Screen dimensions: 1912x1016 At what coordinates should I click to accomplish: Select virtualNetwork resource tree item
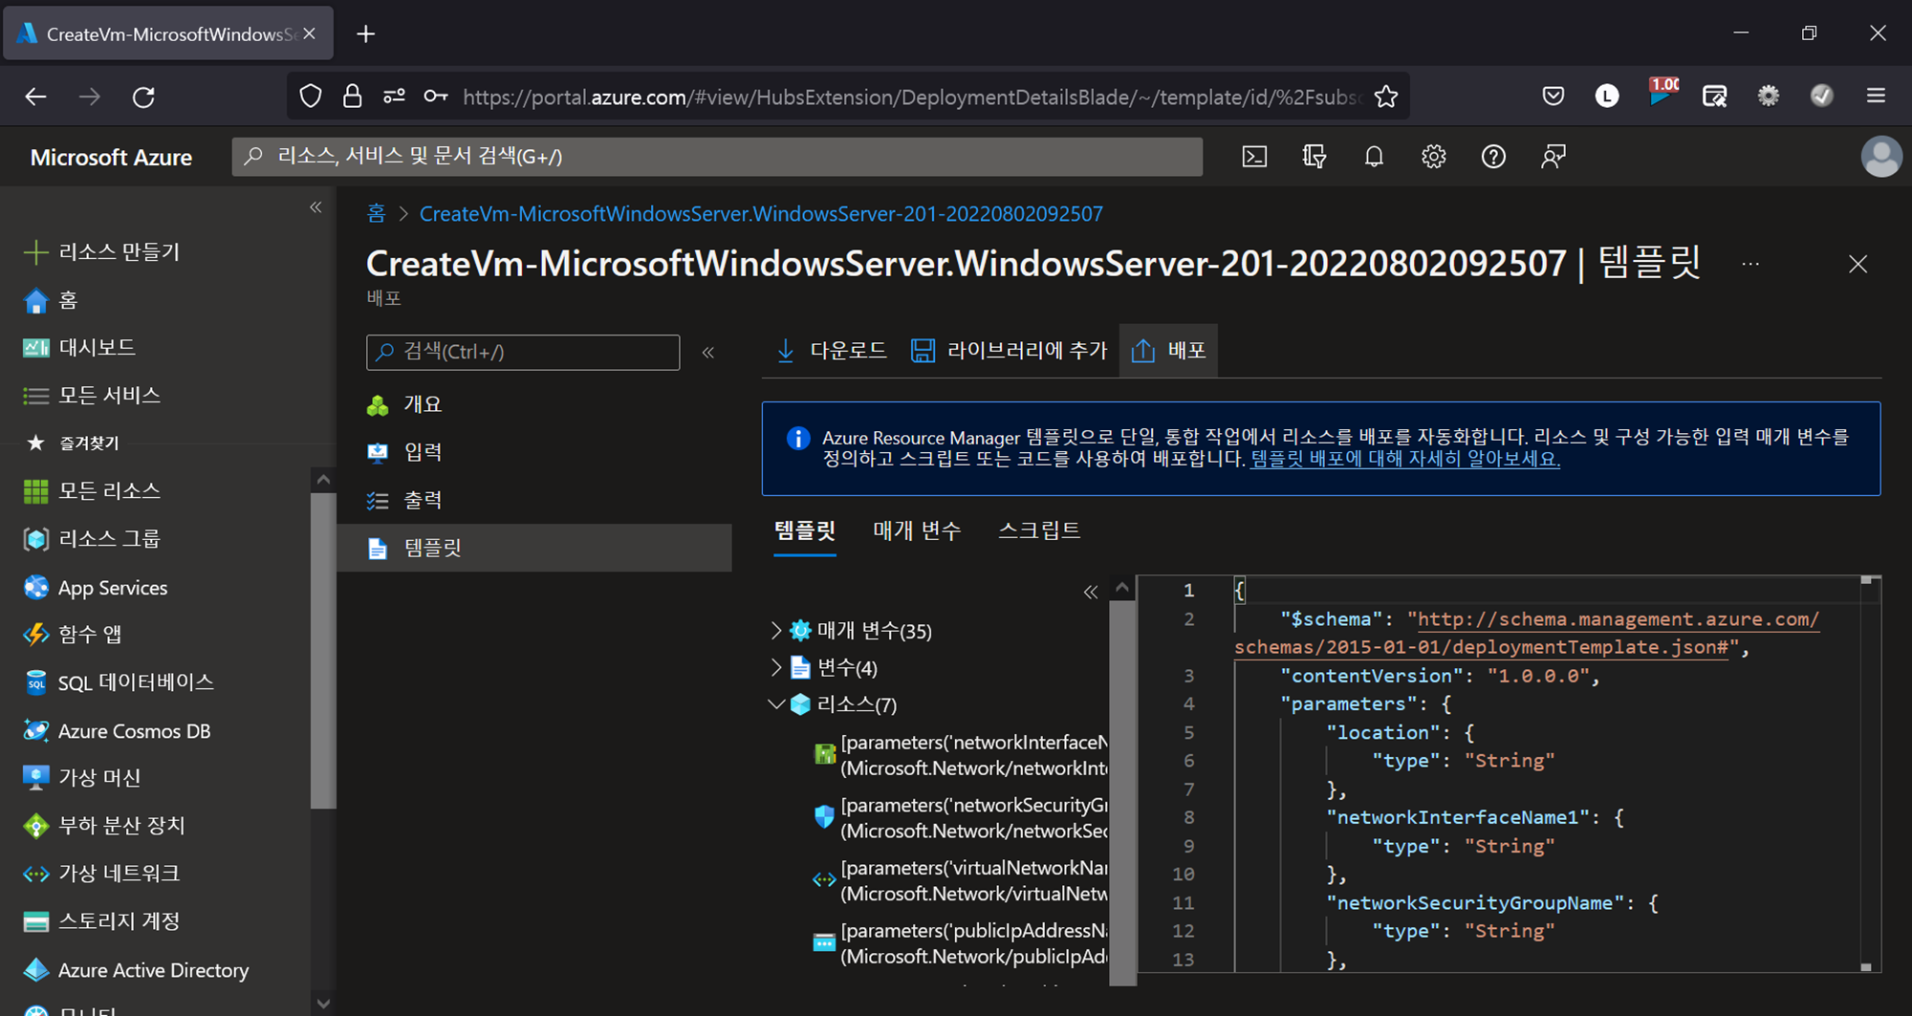click(960, 881)
